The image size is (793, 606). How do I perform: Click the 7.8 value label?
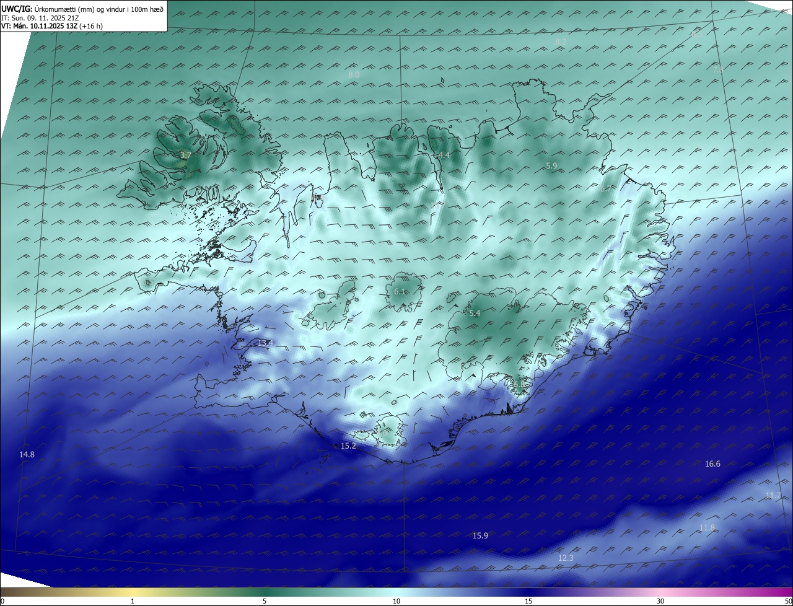point(718,70)
